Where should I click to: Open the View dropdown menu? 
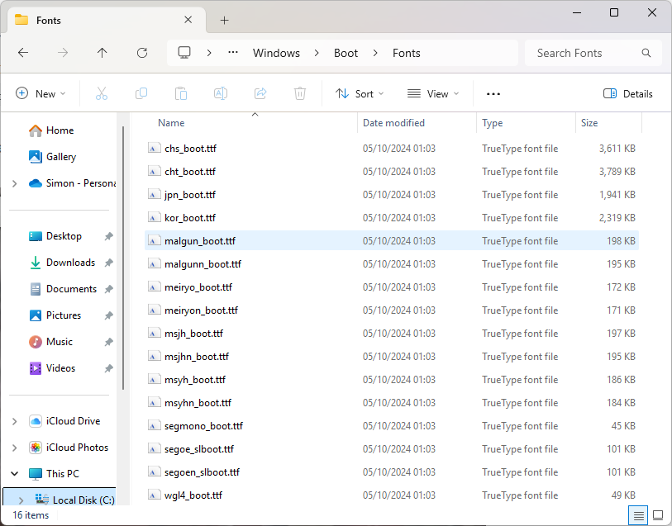pos(433,93)
